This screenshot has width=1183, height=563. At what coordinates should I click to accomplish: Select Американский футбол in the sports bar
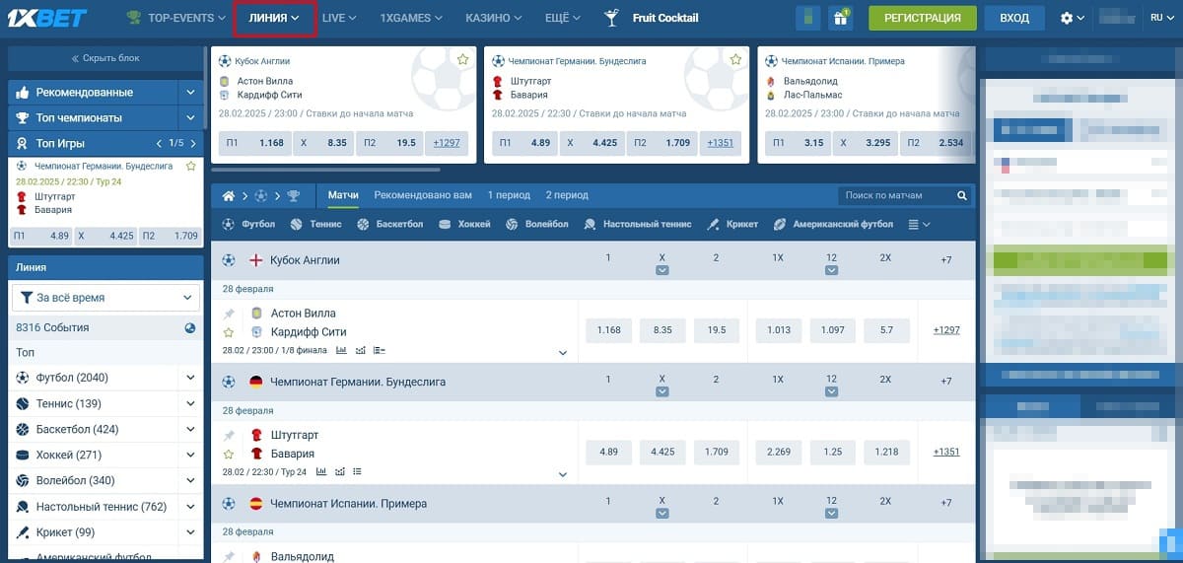(834, 225)
